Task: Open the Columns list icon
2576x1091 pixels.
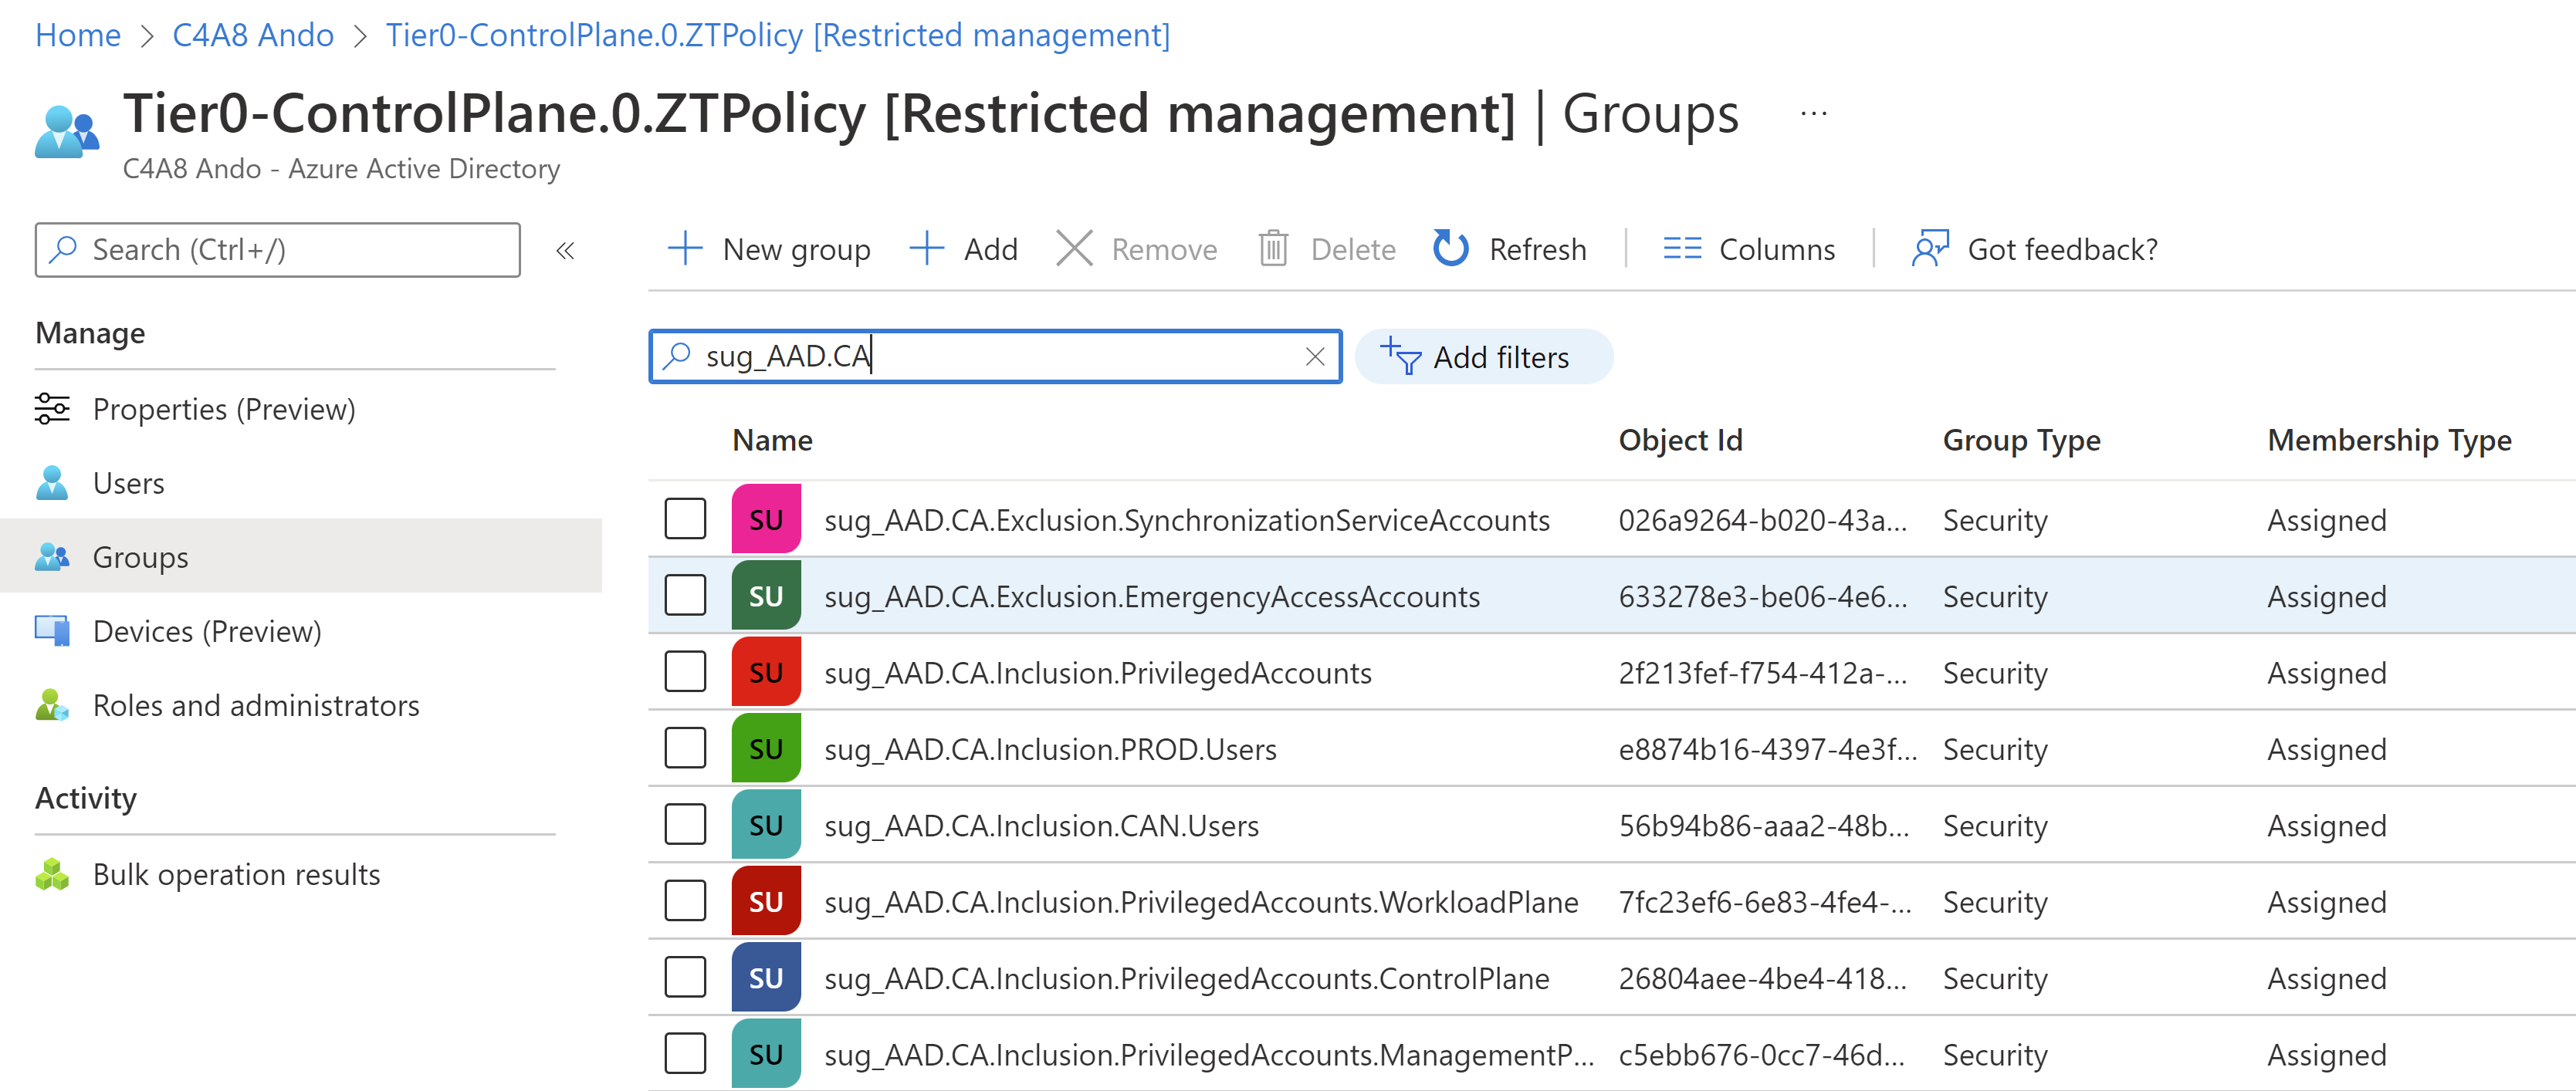Action: point(1682,248)
